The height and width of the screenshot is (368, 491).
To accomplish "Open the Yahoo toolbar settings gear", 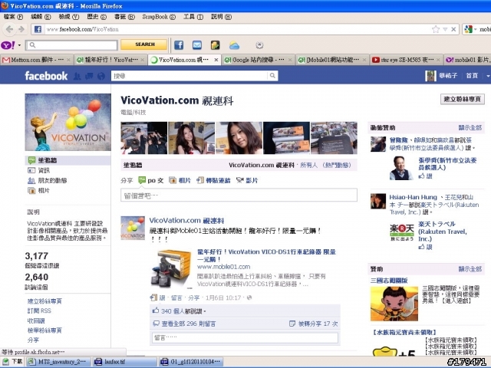I will coord(259,45).
